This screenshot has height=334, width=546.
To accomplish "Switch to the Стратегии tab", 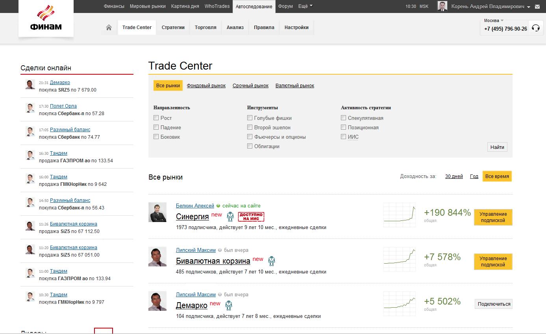I will [x=173, y=28].
